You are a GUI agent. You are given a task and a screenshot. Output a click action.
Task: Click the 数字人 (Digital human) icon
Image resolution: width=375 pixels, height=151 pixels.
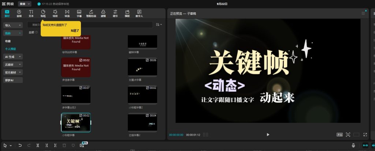139,14
